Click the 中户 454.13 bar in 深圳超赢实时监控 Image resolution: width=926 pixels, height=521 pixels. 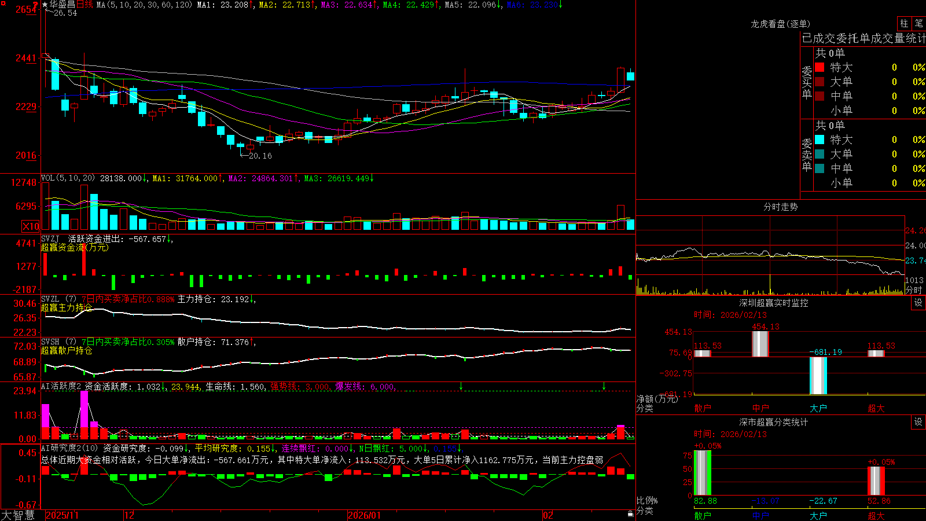click(760, 343)
